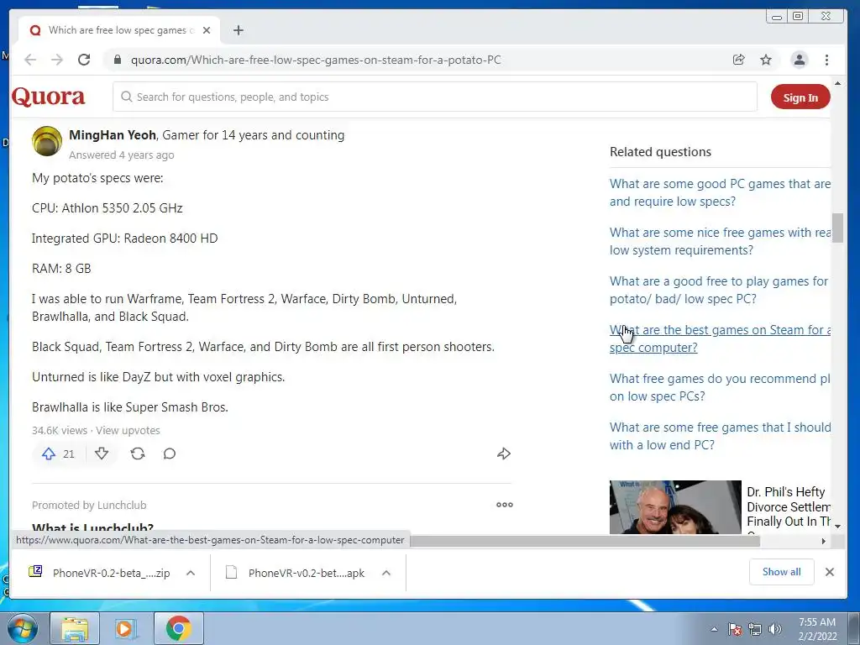Screen dimensions: 860x645
Task: Open 'good free to play games for potato' question
Action: pos(719,290)
